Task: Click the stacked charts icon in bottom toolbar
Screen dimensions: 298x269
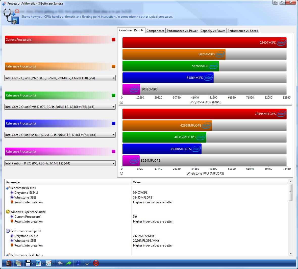Action: pos(18,263)
